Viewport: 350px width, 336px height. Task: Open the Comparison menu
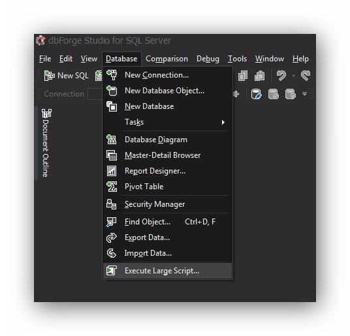point(167,59)
